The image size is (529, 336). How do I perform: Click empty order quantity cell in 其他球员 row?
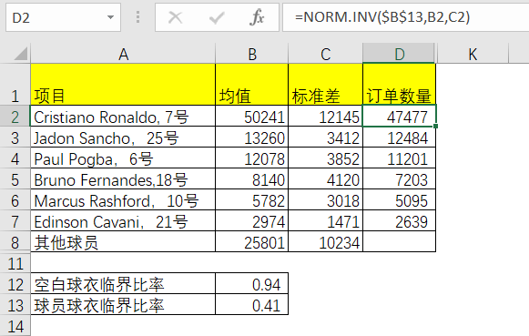pyautogui.click(x=400, y=241)
